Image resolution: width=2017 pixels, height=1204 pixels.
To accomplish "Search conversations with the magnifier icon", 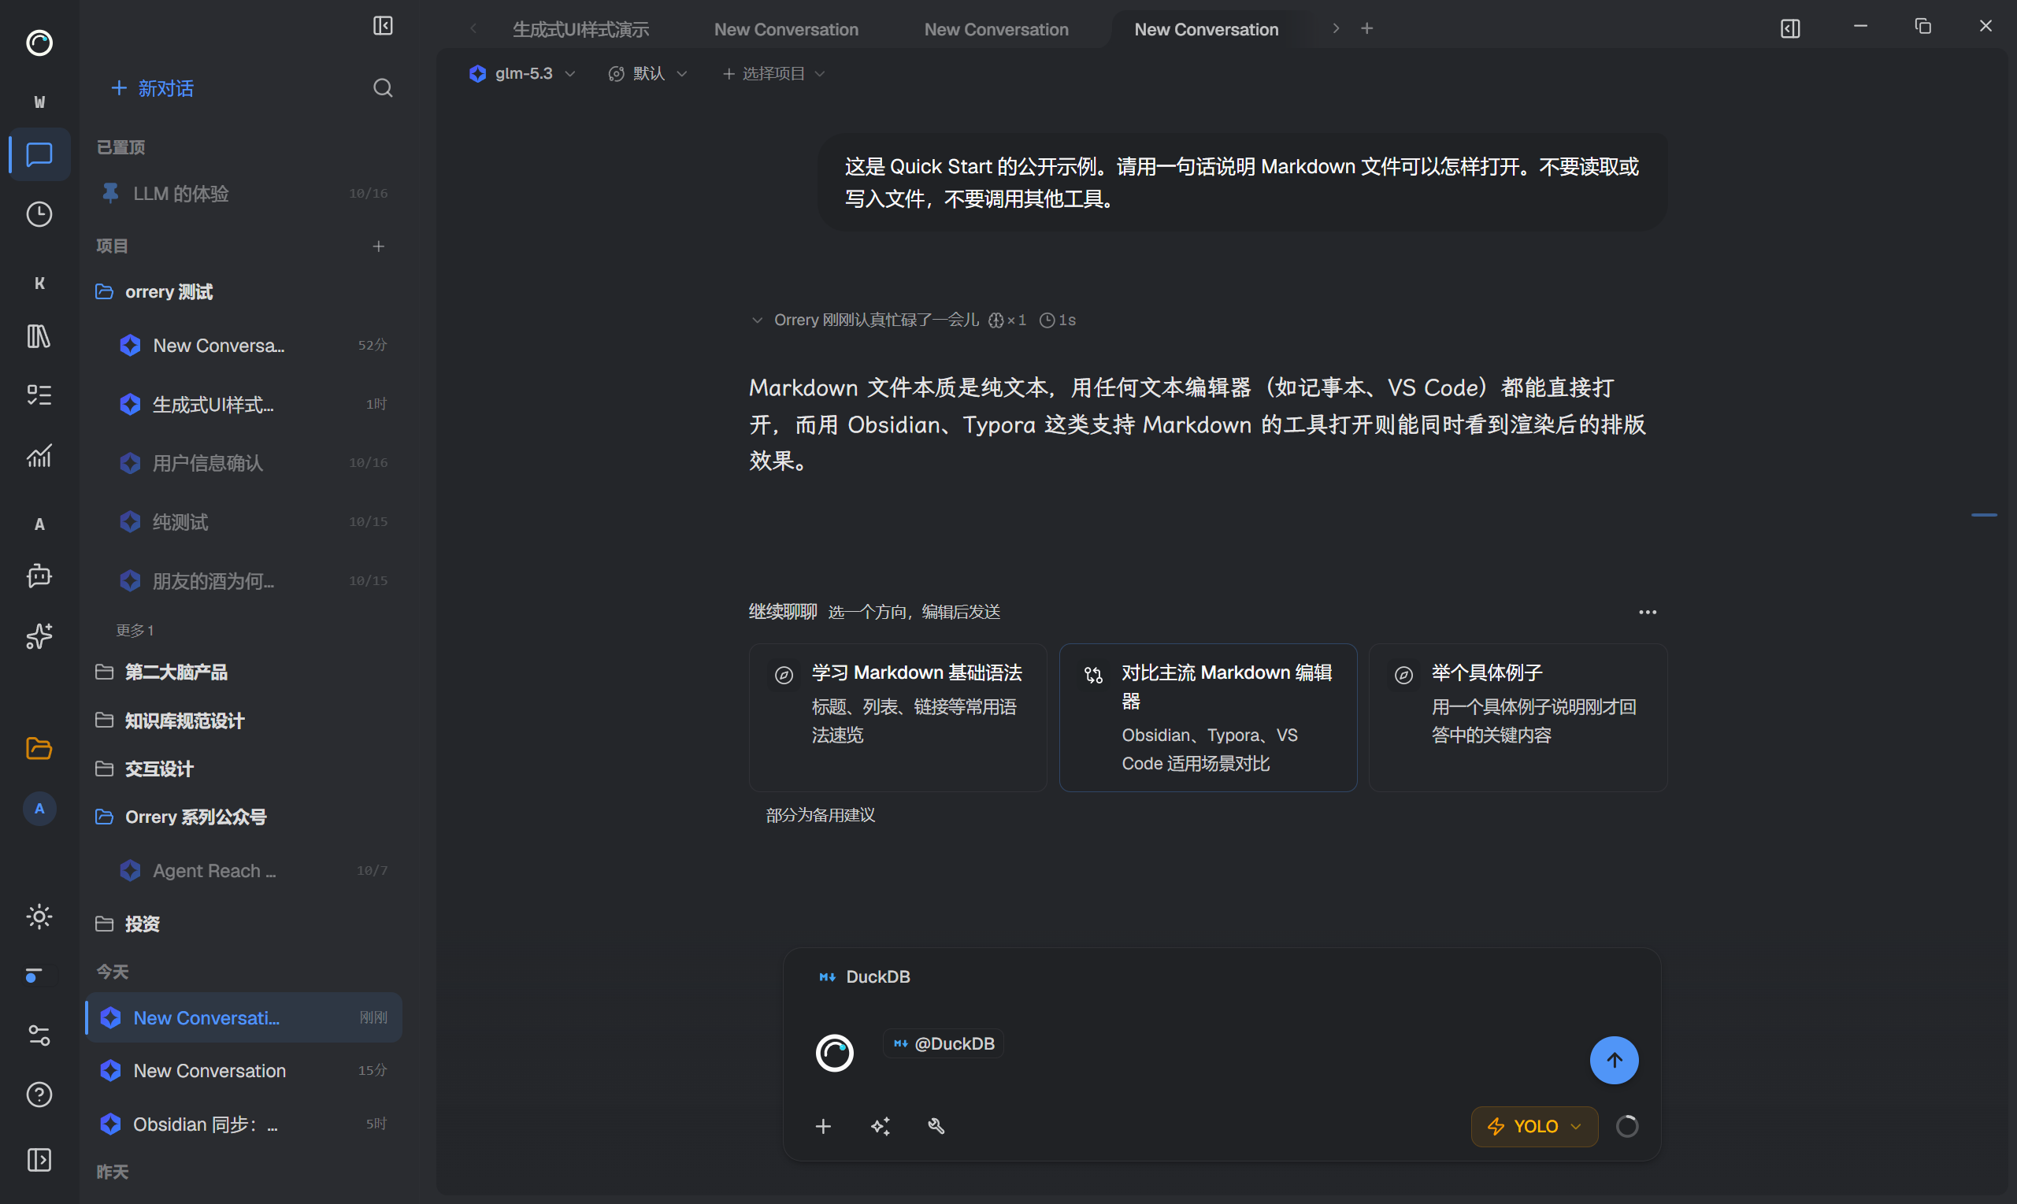I will (x=383, y=87).
